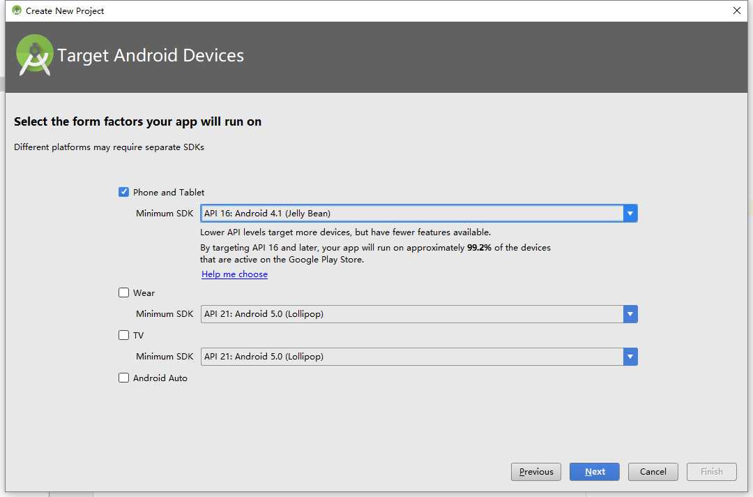753x497 pixels.
Task: Click the Android Studio logo in the header
Action: pyautogui.click(x=35, y=55)
